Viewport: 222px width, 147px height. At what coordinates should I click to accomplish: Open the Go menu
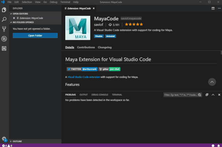click(x=45, y=2)
